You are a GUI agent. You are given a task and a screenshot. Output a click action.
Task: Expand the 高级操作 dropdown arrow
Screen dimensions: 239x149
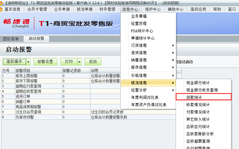[x=28, y=62]
